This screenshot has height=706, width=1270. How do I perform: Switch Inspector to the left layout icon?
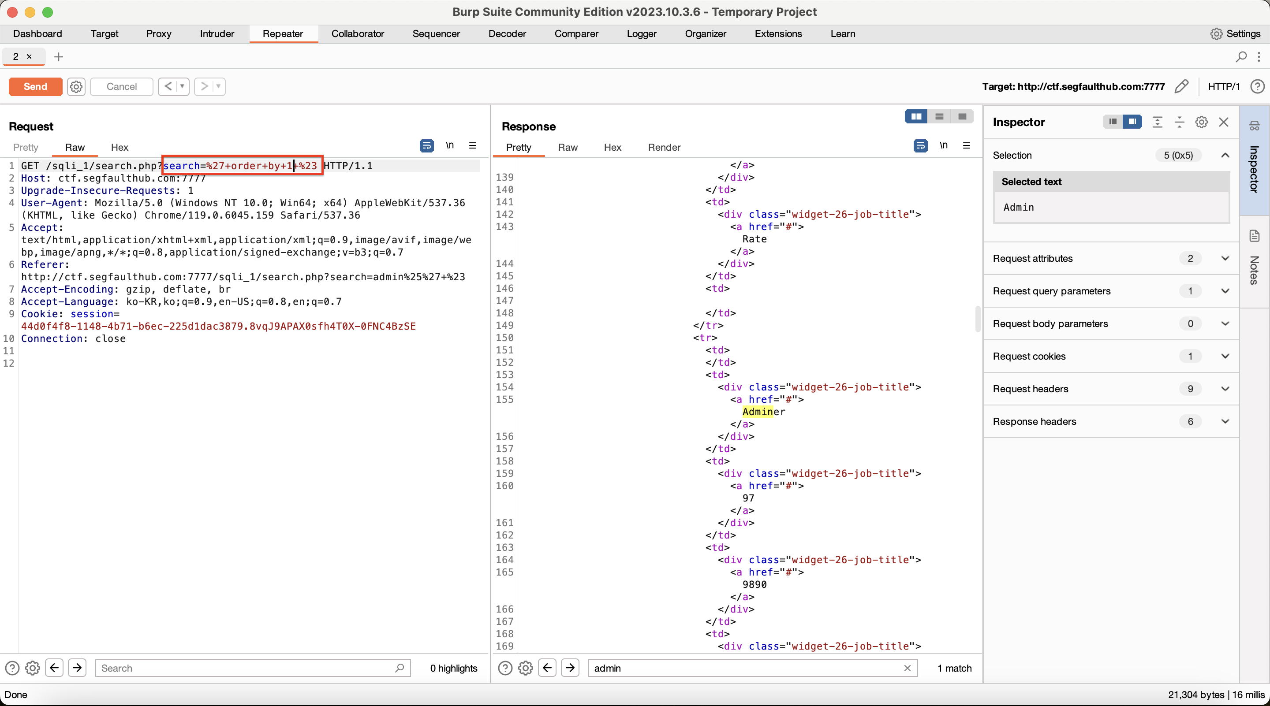1112,122
